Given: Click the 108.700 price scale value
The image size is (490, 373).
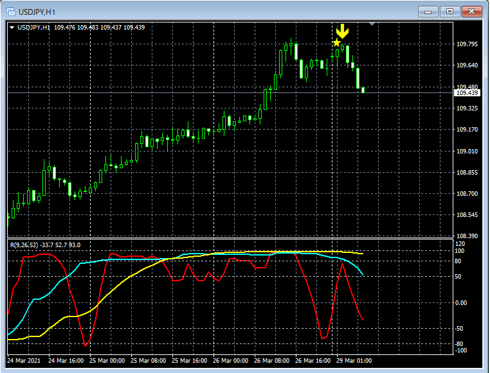Looking at the screenshot, I should [x=467, y=194].
